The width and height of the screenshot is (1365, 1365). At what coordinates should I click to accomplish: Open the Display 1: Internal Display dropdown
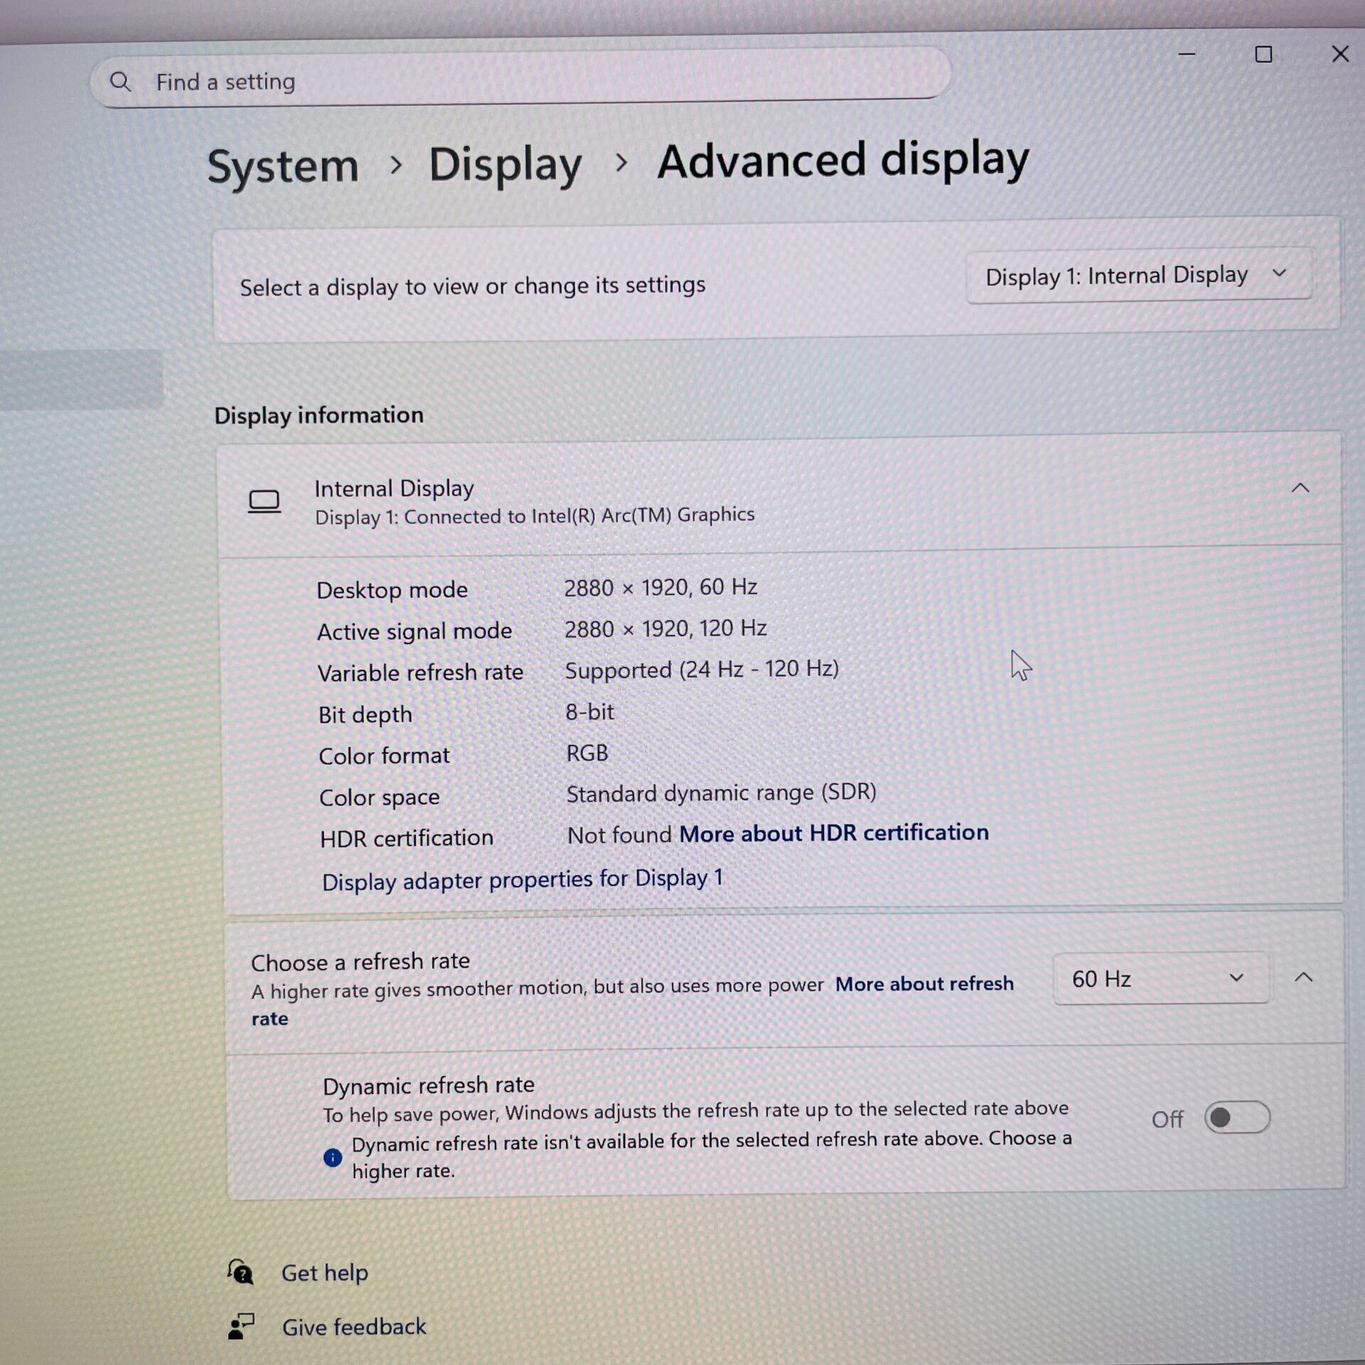pyautogui.click(x=1138, y=275)
